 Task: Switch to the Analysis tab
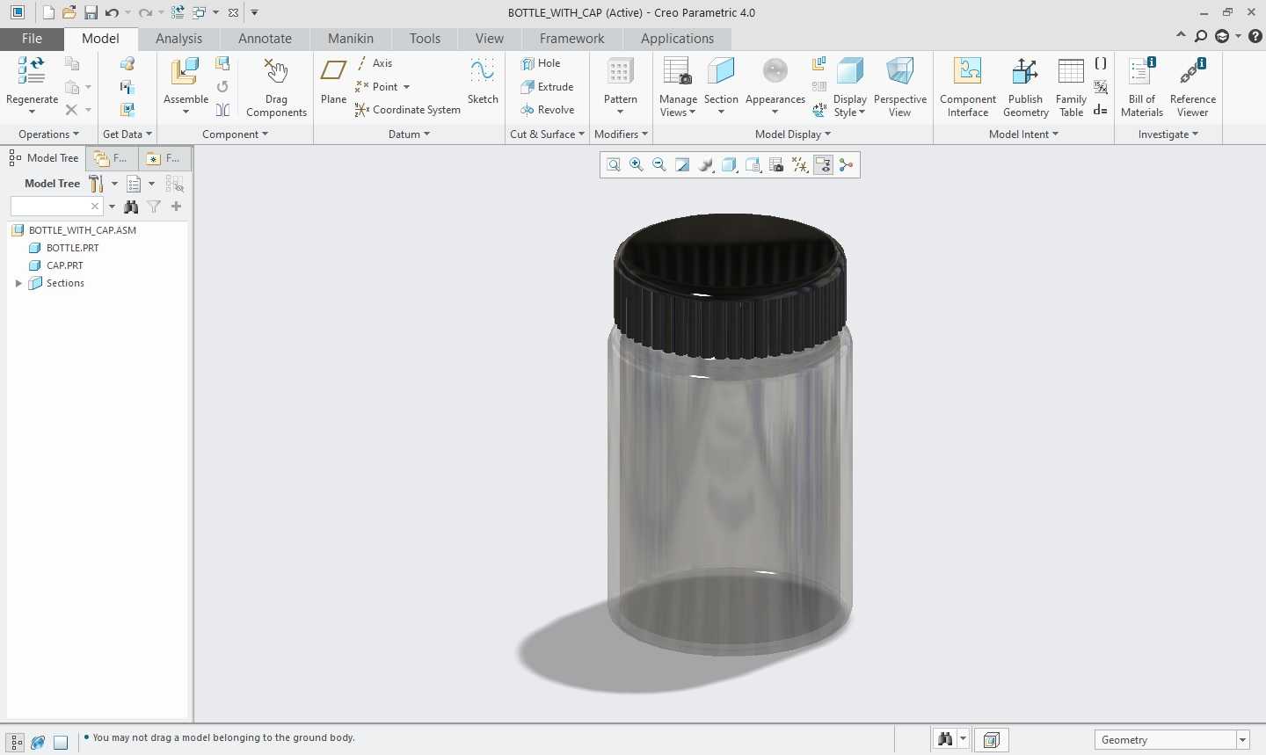178,39
